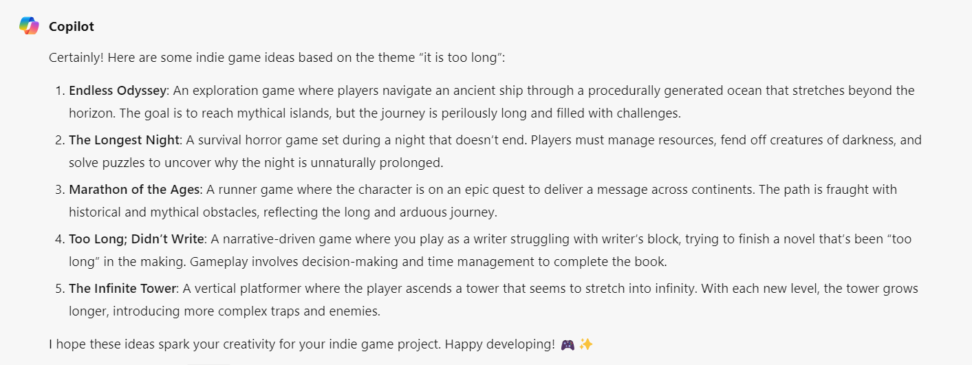Click the sparkles emoji
The height and width of the screenshot is (365, 972).
pos(586,344)
